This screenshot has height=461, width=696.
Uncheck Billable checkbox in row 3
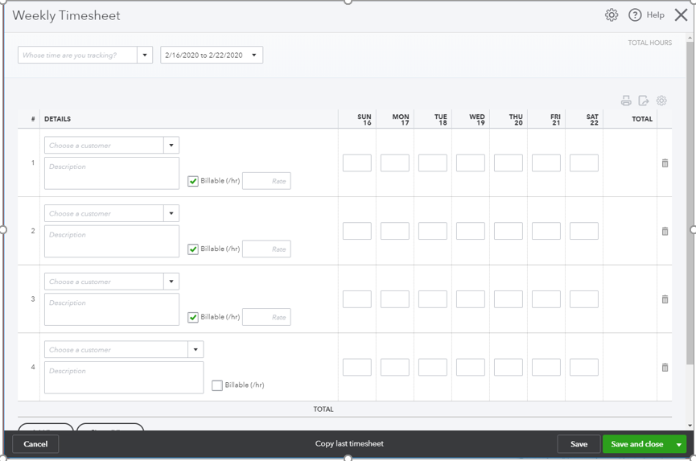click(x=192, y=317)
